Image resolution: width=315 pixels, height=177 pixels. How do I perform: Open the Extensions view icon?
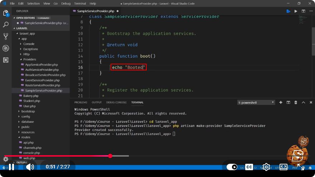(6, 60)
